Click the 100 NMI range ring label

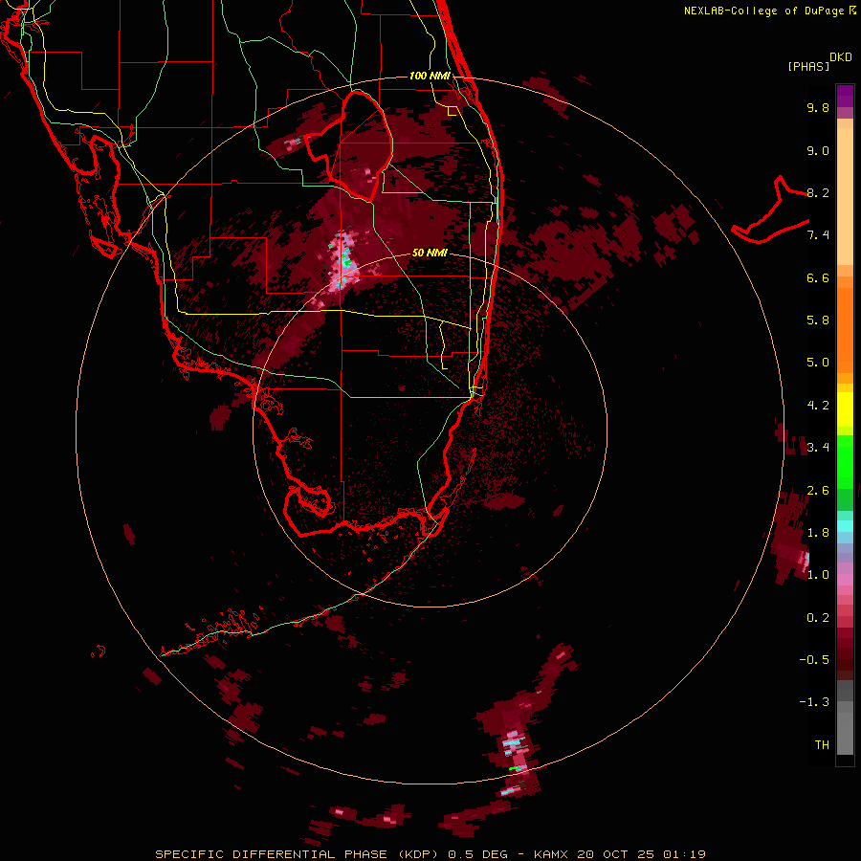(x=430, y=76)
